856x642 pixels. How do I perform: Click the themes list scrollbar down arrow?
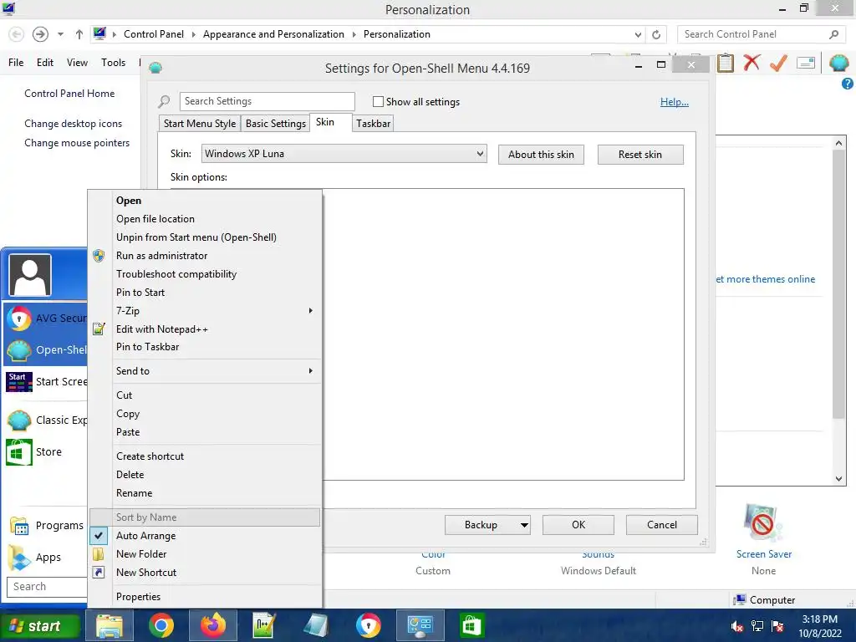click(x=839, y=479)
